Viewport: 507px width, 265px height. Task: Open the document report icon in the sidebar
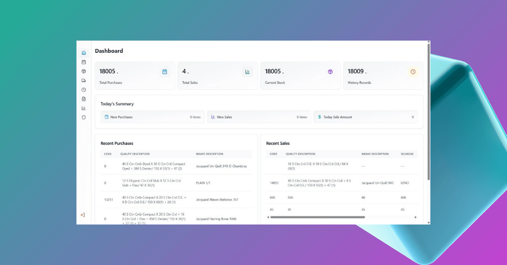84,98
